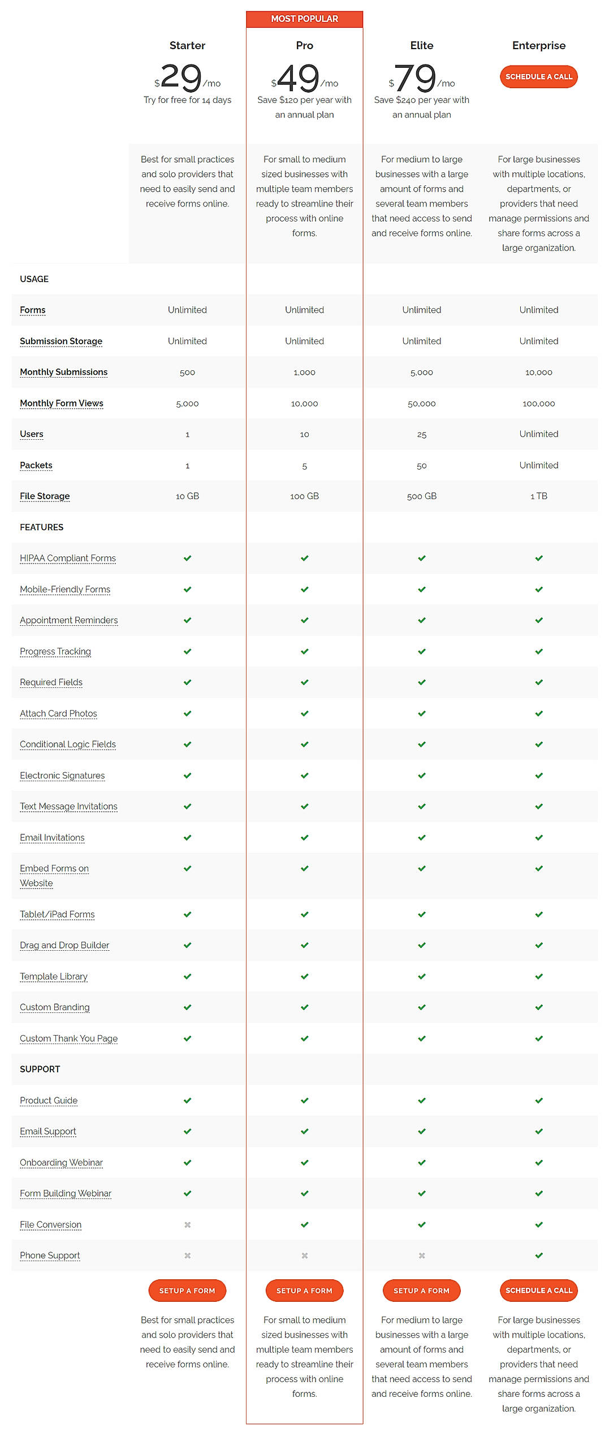Click the Setup a Form button under Pro
The height and width of the screenshot is (1433, 605).
click(304, 1291)
